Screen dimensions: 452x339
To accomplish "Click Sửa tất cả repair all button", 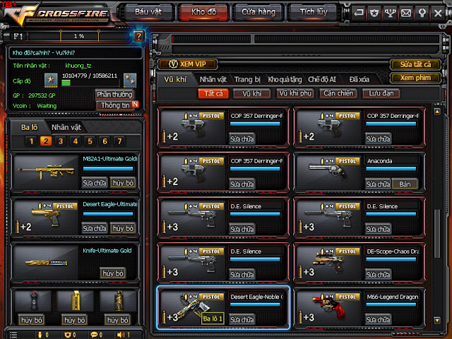I will (415, 64).
